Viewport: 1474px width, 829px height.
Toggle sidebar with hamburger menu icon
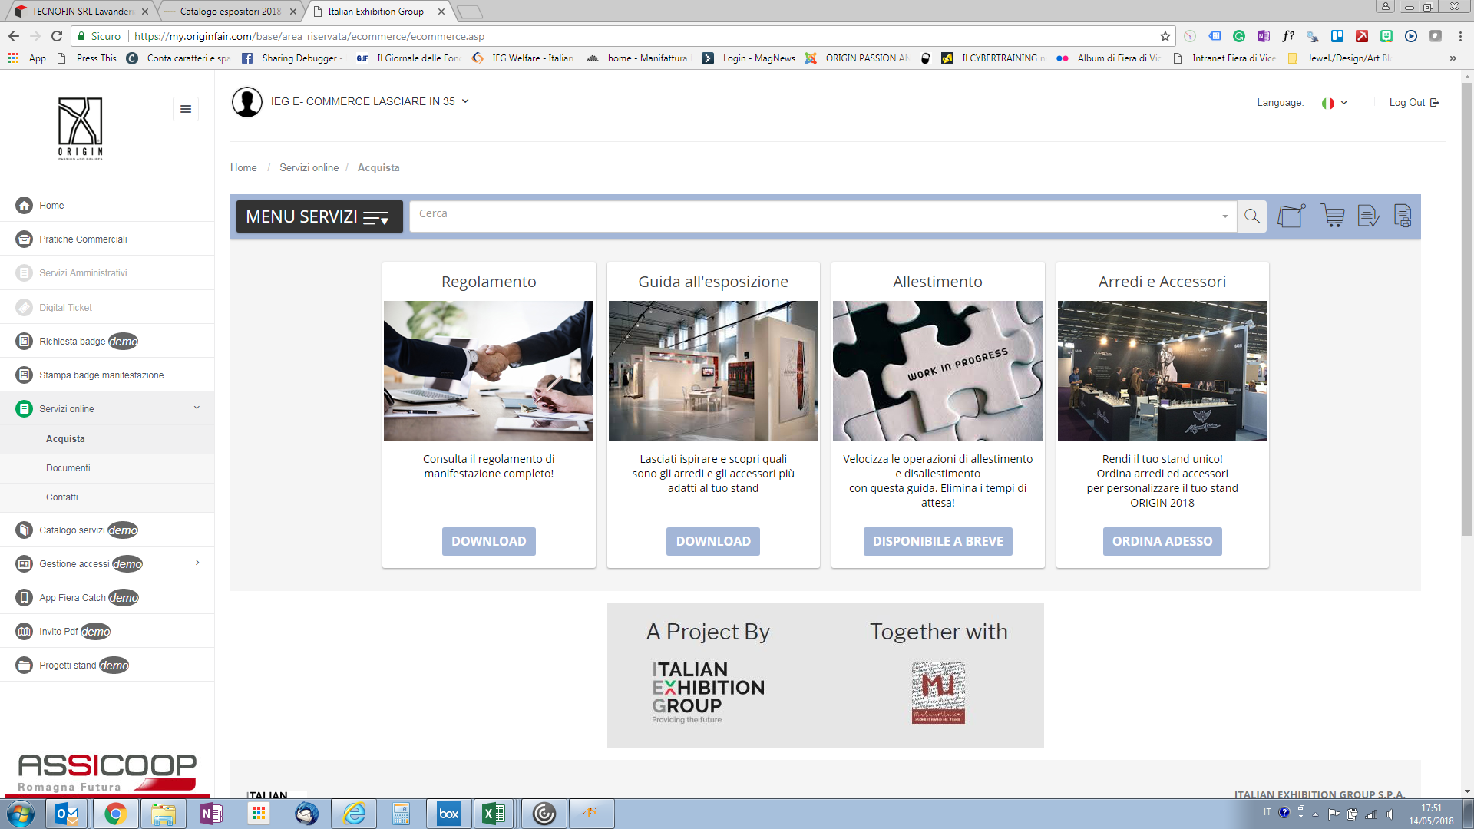[x=186, y=109]
